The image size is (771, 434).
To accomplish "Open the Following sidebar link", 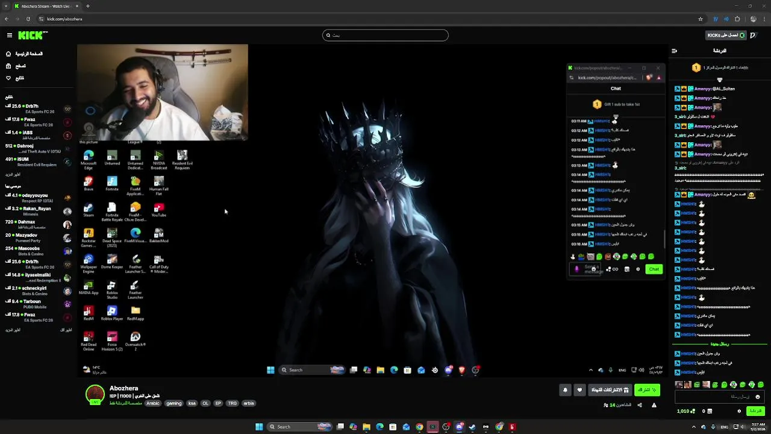I will click(x=15, y=78).
